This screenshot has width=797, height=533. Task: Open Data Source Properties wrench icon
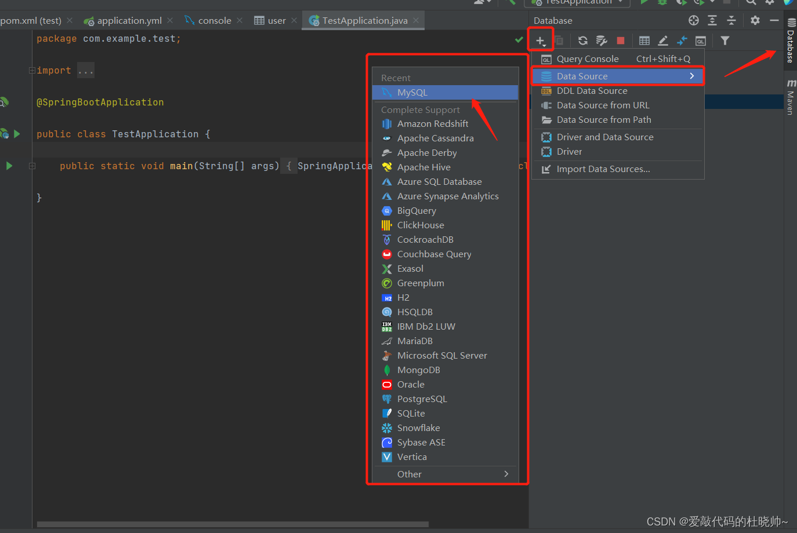coord(602,41)
